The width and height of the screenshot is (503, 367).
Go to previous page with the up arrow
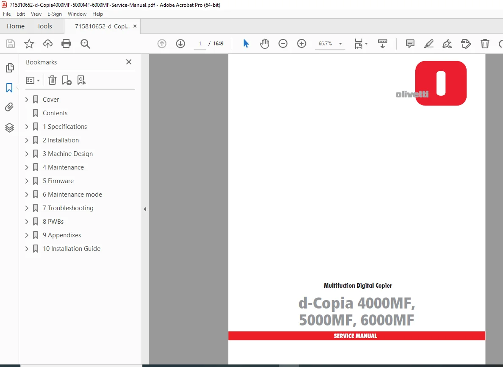tap(162, 44)
